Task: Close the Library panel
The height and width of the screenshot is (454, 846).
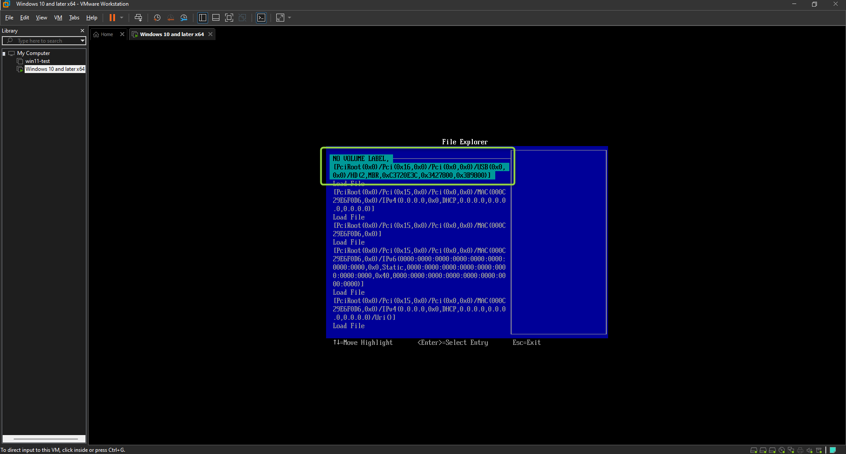Action: (x=82, y=31)
